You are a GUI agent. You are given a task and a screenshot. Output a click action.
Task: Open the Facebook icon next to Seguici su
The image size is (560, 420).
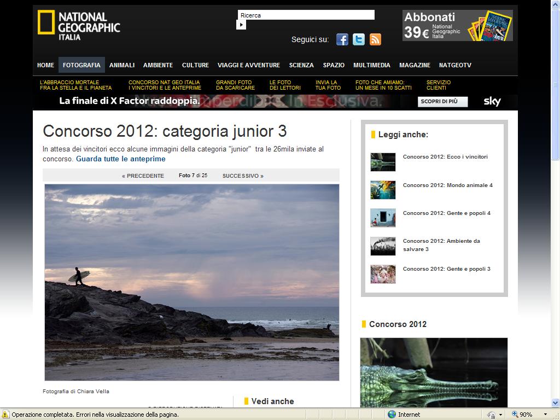(x=342, y=39)
